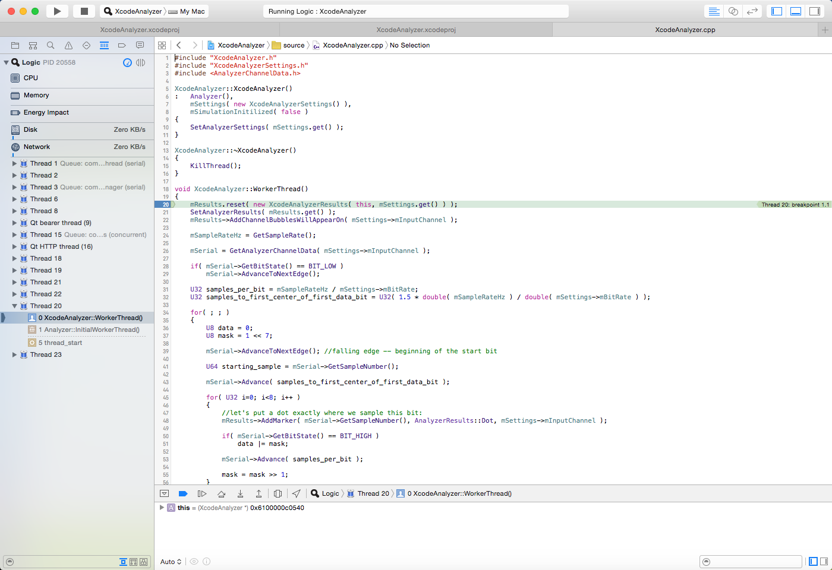Viewport: 832px width, 570px height.
Task: Hide the left navigator panel
Action: pyautogui.click(x=777, y=11)
